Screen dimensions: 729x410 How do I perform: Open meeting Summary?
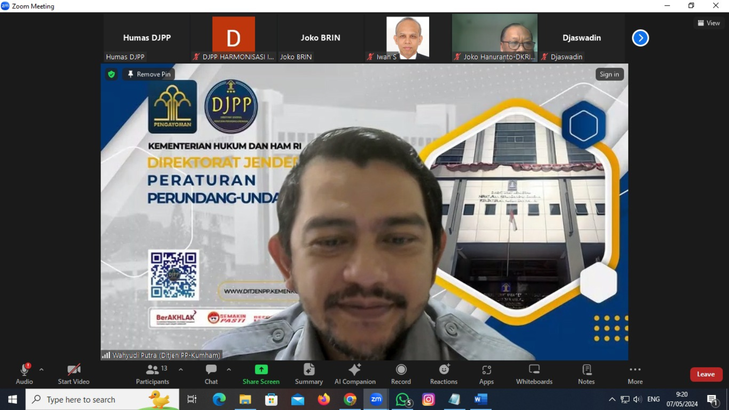coord(309,374)
